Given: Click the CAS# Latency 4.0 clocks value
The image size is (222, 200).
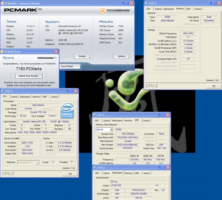Looking at the screenshot, I should pos(188,41).
